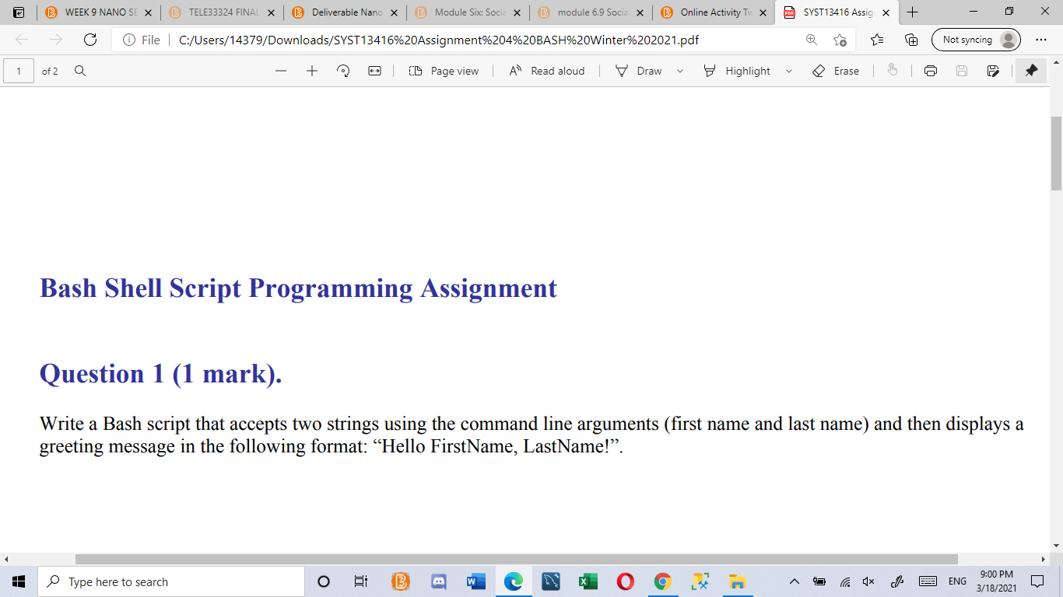Image resolution: width=1063 pixels, height=597 pixels.
Task: Open the Settings and more menu
Action: [1041, 38]
